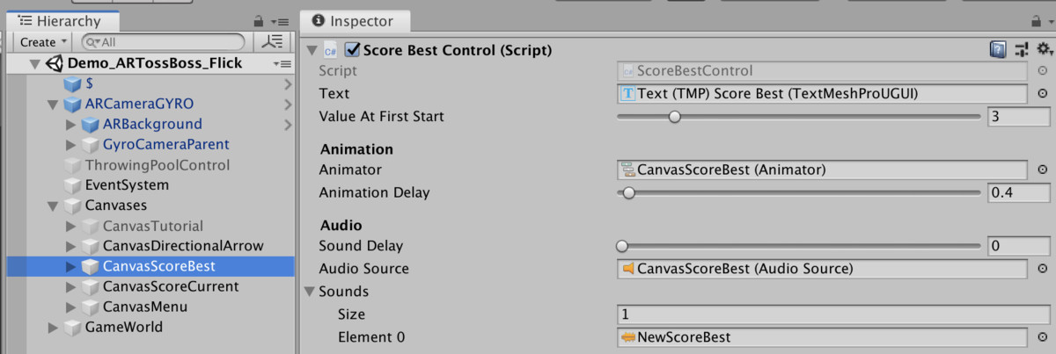The width and height of the screenshot is (1056, 354).
Task: Open the component help reference icon
Action: (998, 50)
